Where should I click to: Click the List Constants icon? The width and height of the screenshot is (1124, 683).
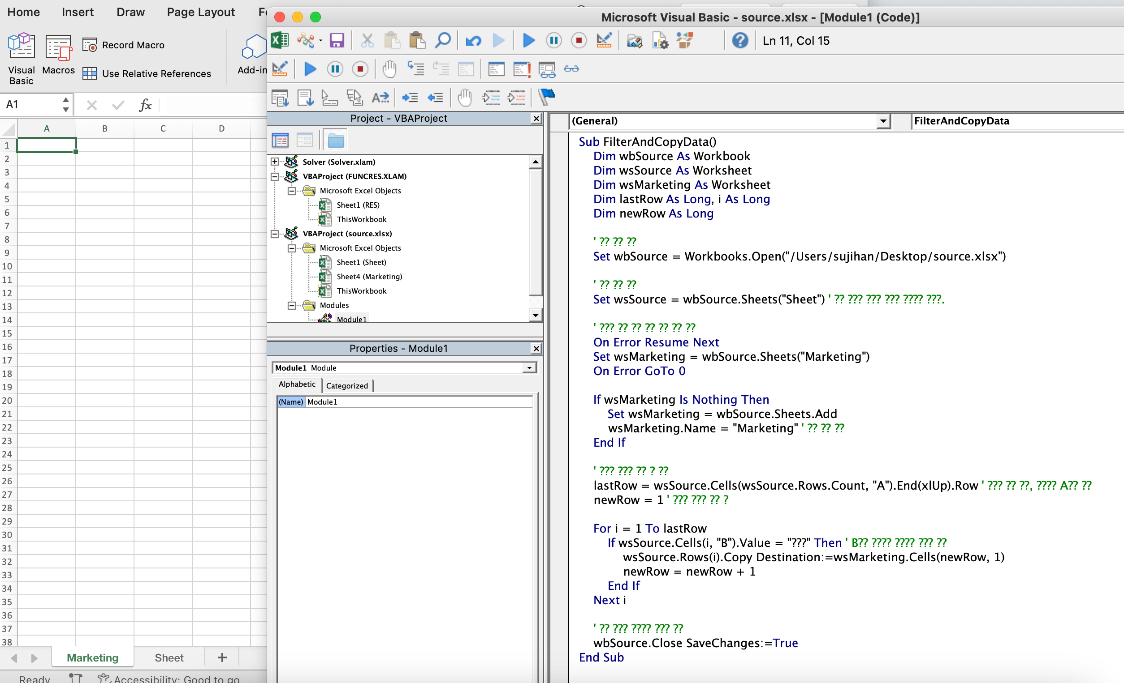point(305,98)
